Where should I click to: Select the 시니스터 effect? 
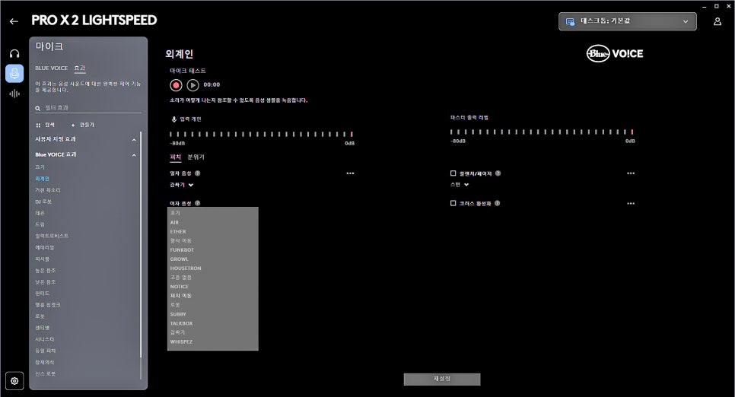coord(45,339)
